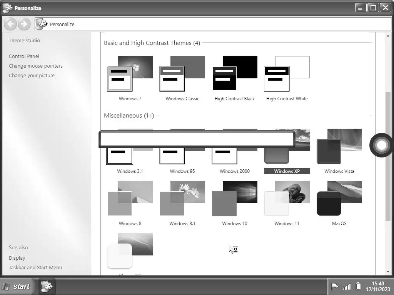Click the Personalize address bar text
The width and height of the screenshot is (394, 295).
(62, 24)
